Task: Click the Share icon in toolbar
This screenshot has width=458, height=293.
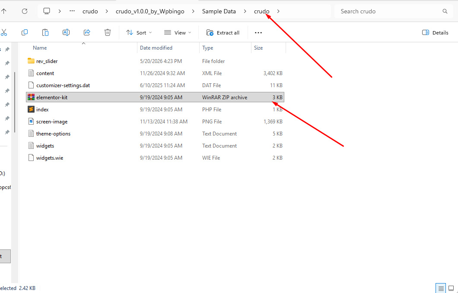Action: coord(87,32)
